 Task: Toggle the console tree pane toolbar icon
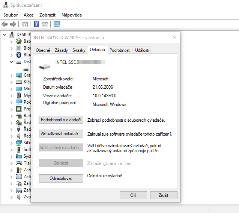tap(25, 24)
